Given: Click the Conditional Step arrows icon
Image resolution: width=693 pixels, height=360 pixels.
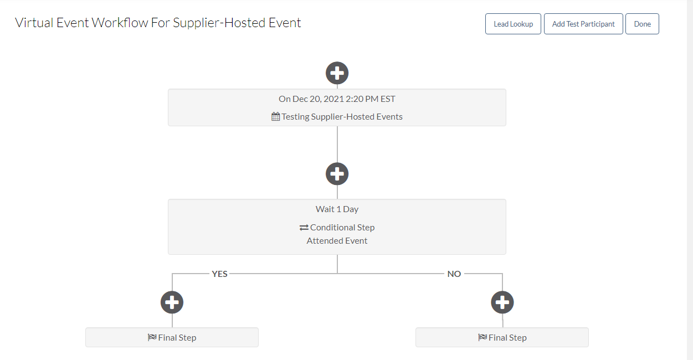Looking at the screenshot, I should click(x=303, y=227).
